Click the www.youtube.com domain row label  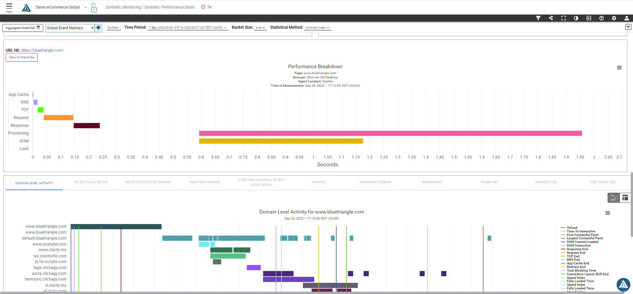click(49, 244)
